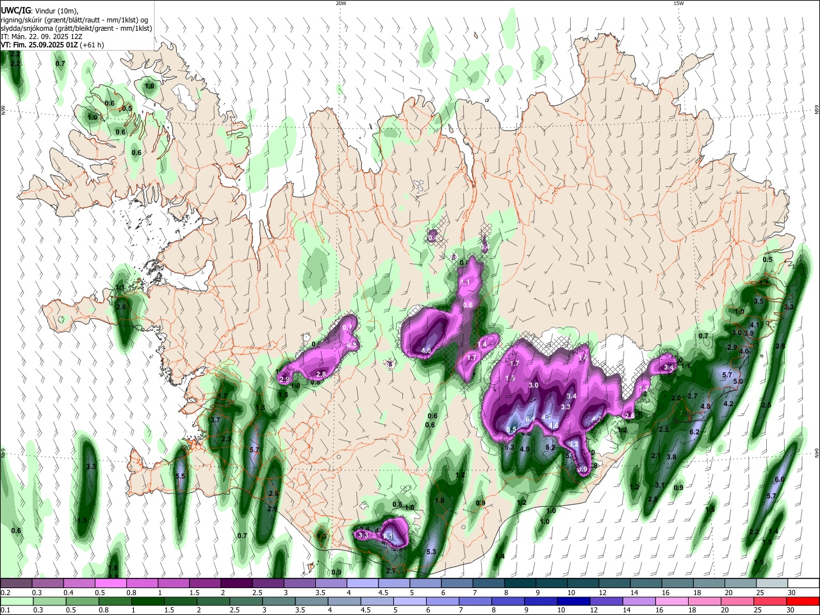This screenshot has width=820, height=615.
Task: Click the 'UWC/IG: Vindur (10m)' title text
Action: (x=40, y=11)
